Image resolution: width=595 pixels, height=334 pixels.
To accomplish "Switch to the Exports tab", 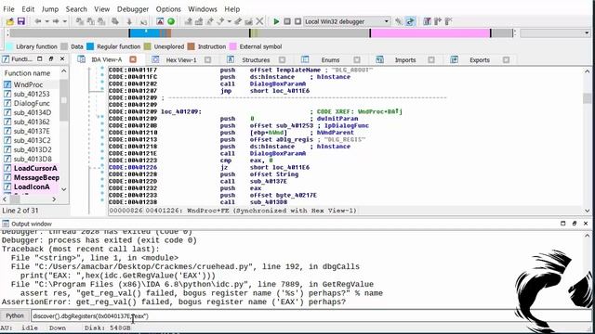I will (x=480, y=59).
